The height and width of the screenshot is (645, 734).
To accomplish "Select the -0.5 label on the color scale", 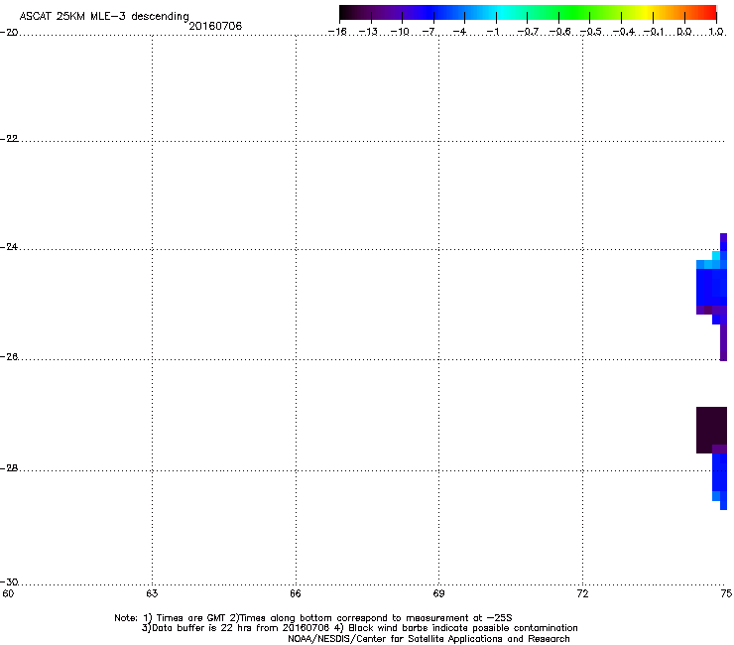I will 591,32.
